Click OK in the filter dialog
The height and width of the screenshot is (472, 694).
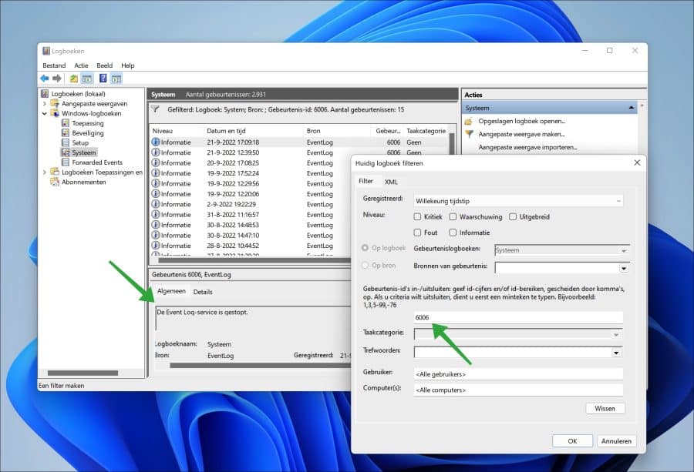pos(572,440)
